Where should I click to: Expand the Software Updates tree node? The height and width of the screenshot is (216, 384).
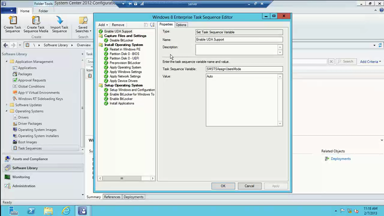(x=6, y=105)
